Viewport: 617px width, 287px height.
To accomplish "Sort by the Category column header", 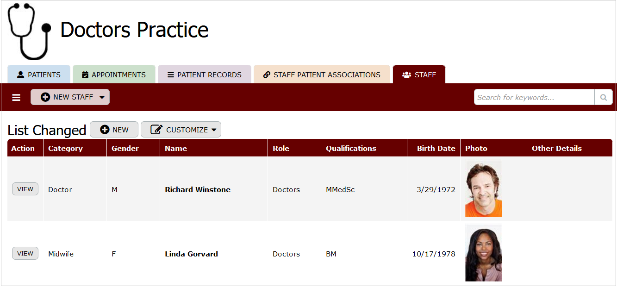I will point(65,149).
